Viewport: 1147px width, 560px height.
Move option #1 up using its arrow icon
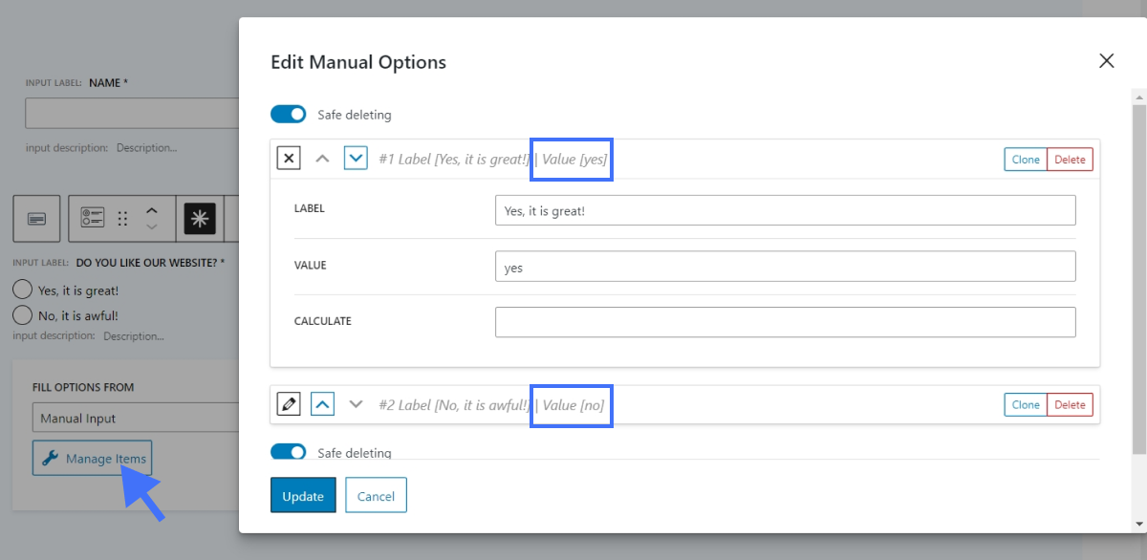323,159
